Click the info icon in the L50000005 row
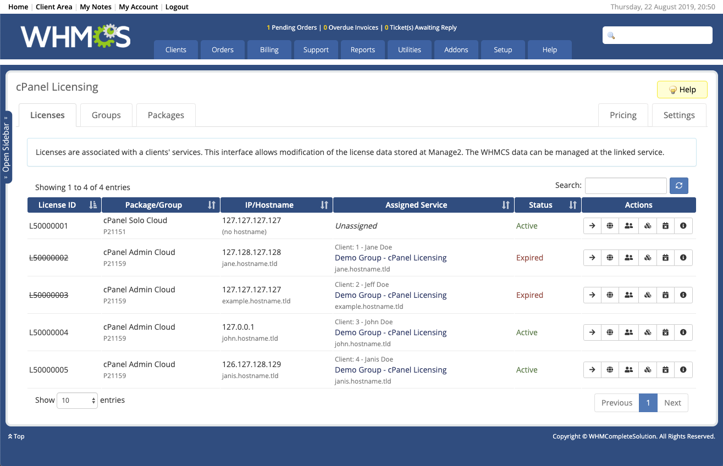The width and height of the screenshot is (723, 466). [x=683, y=370]
